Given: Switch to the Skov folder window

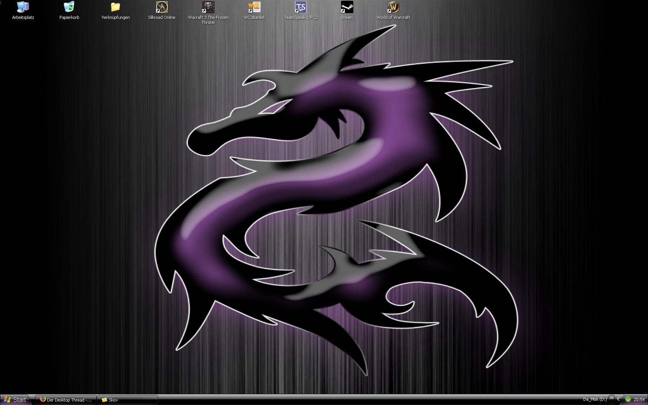Looking at the screenshot, I should (x=127, y=400).
